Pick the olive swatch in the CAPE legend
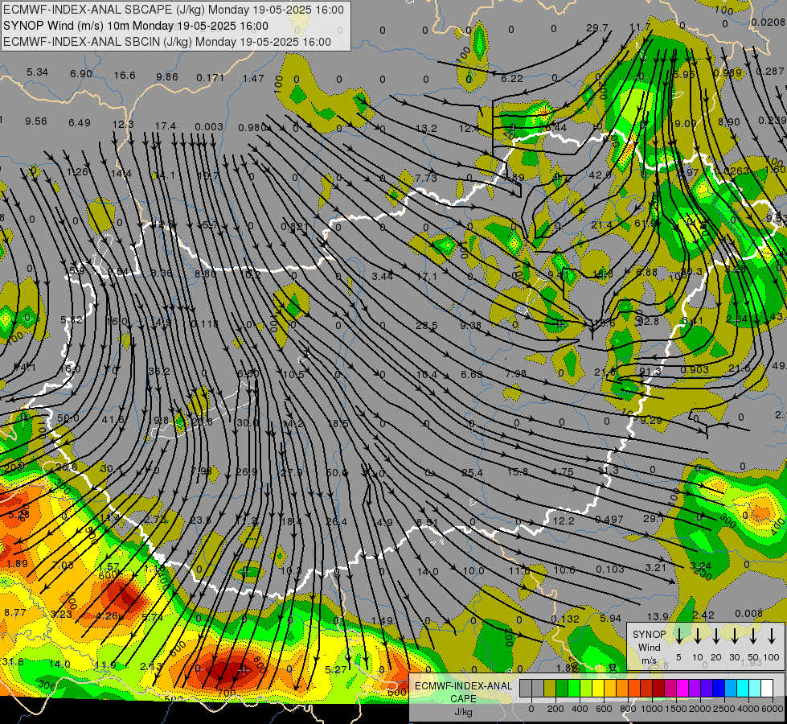This screenshot has width=787, height=724. pyautogui.click(x=550, y=688)
